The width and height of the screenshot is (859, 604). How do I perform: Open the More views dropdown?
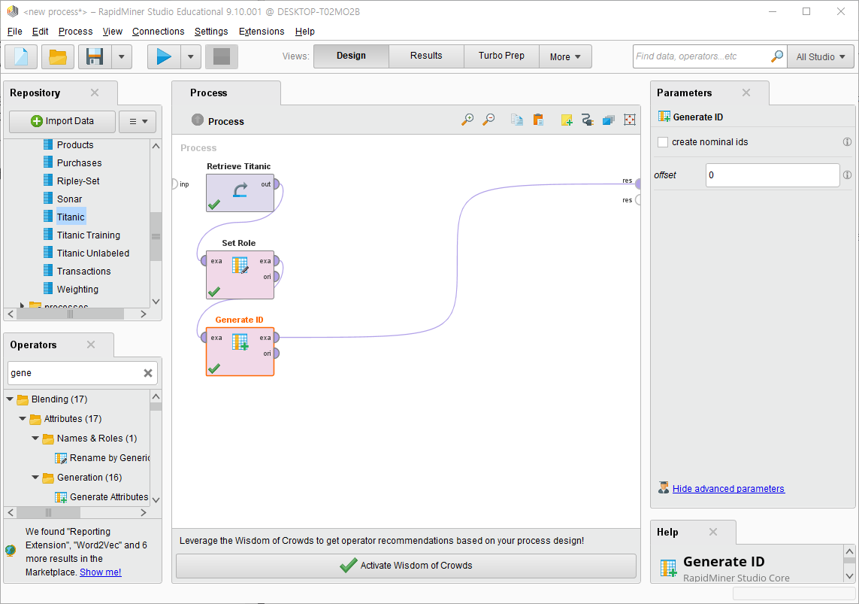point(565,56)
